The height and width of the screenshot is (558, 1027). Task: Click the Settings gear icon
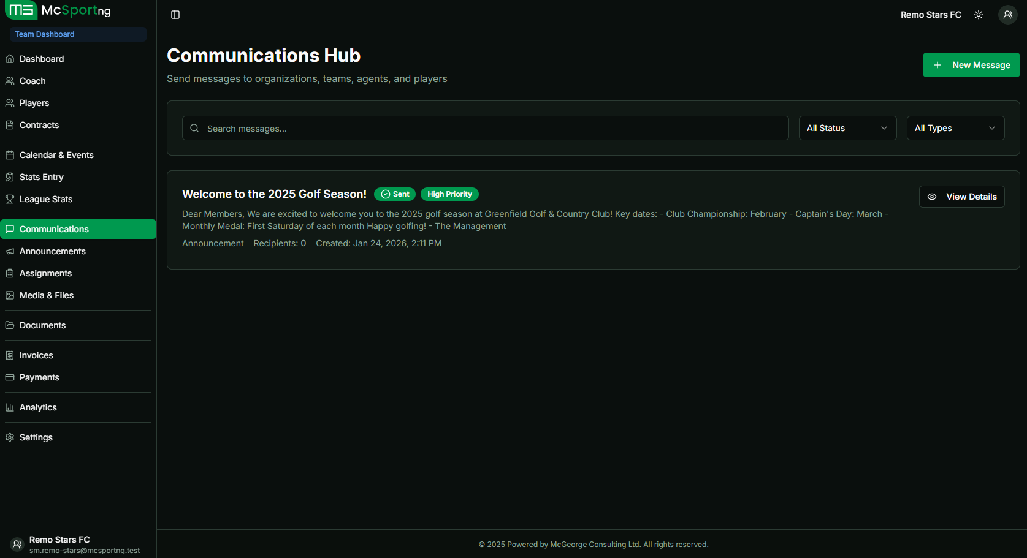point(10,437)
